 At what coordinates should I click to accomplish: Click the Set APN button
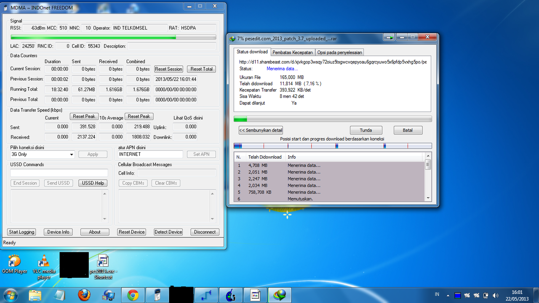pos(201,154)
